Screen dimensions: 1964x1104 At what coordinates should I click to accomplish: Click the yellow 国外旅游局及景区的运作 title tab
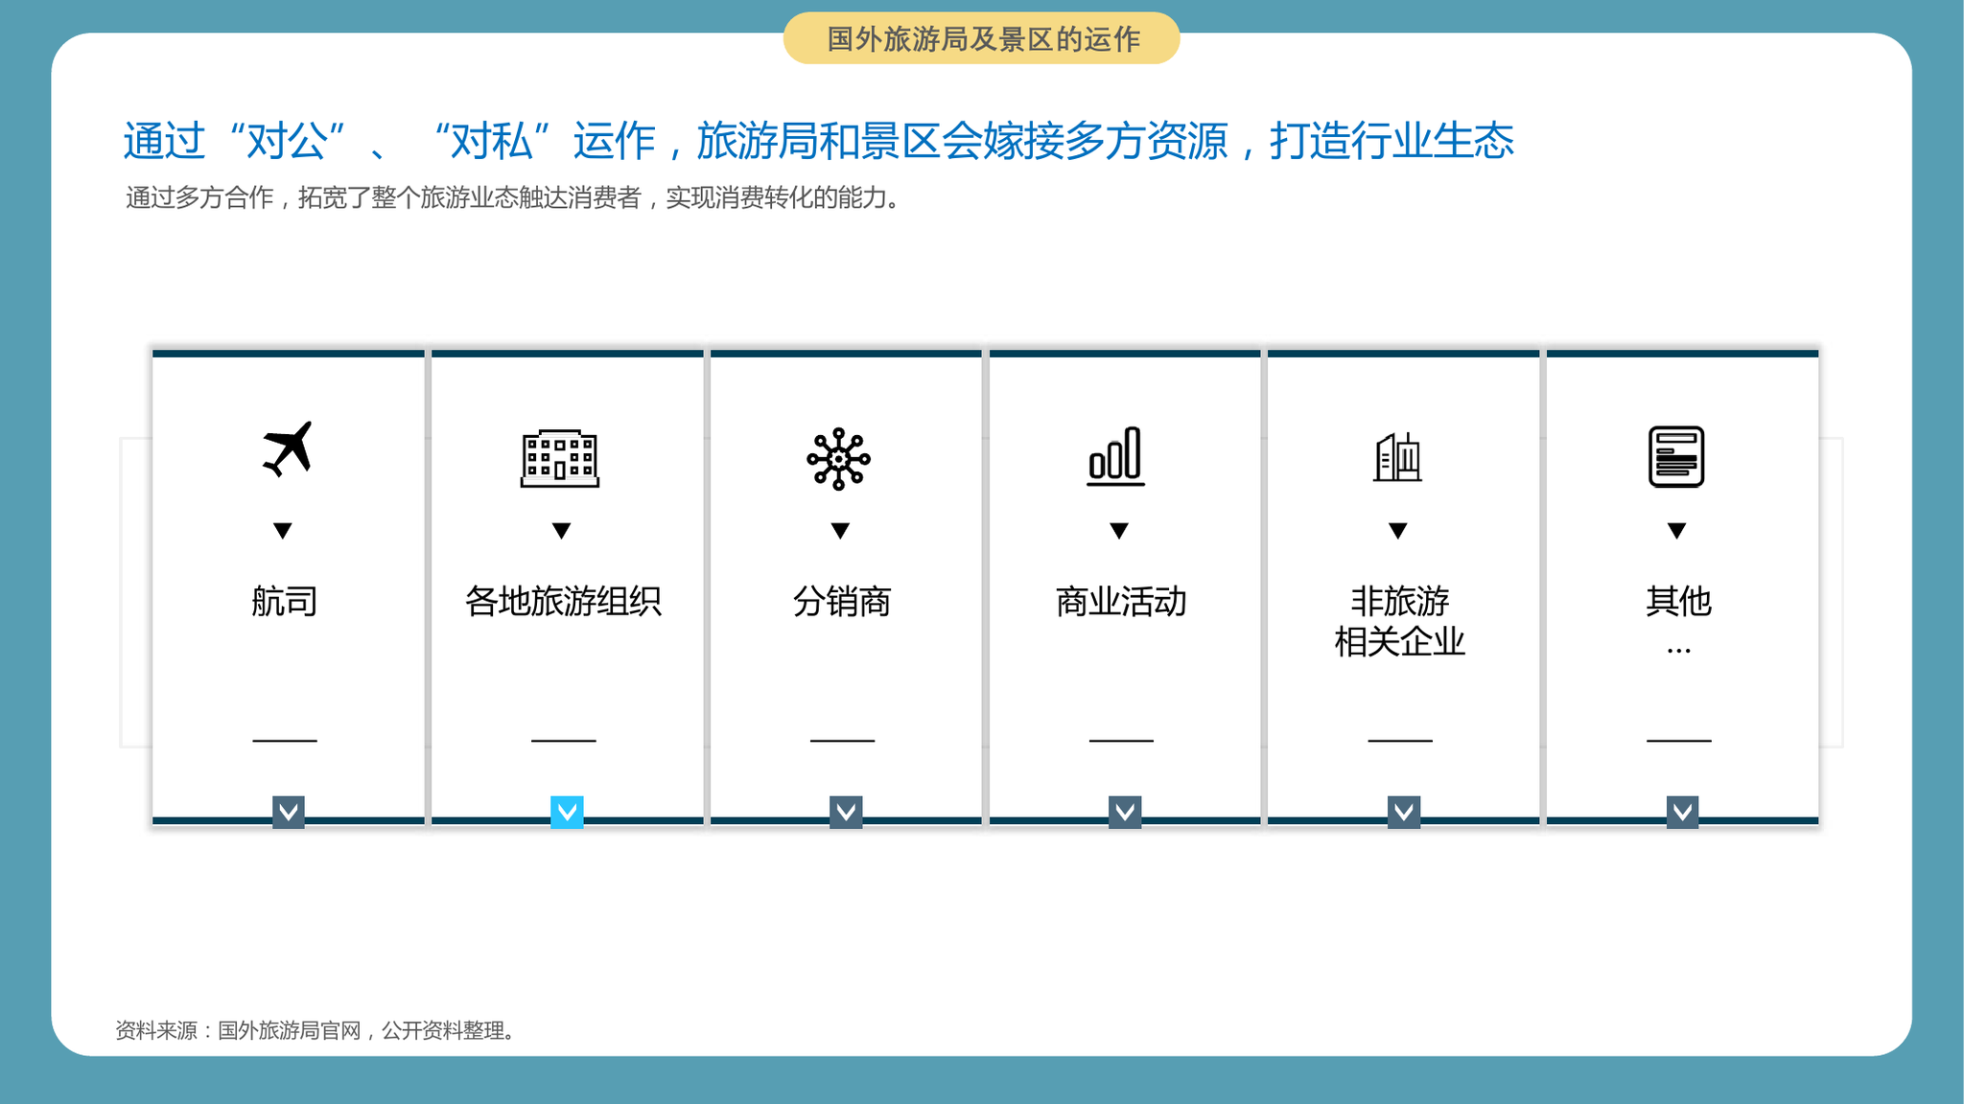(982, 38)
